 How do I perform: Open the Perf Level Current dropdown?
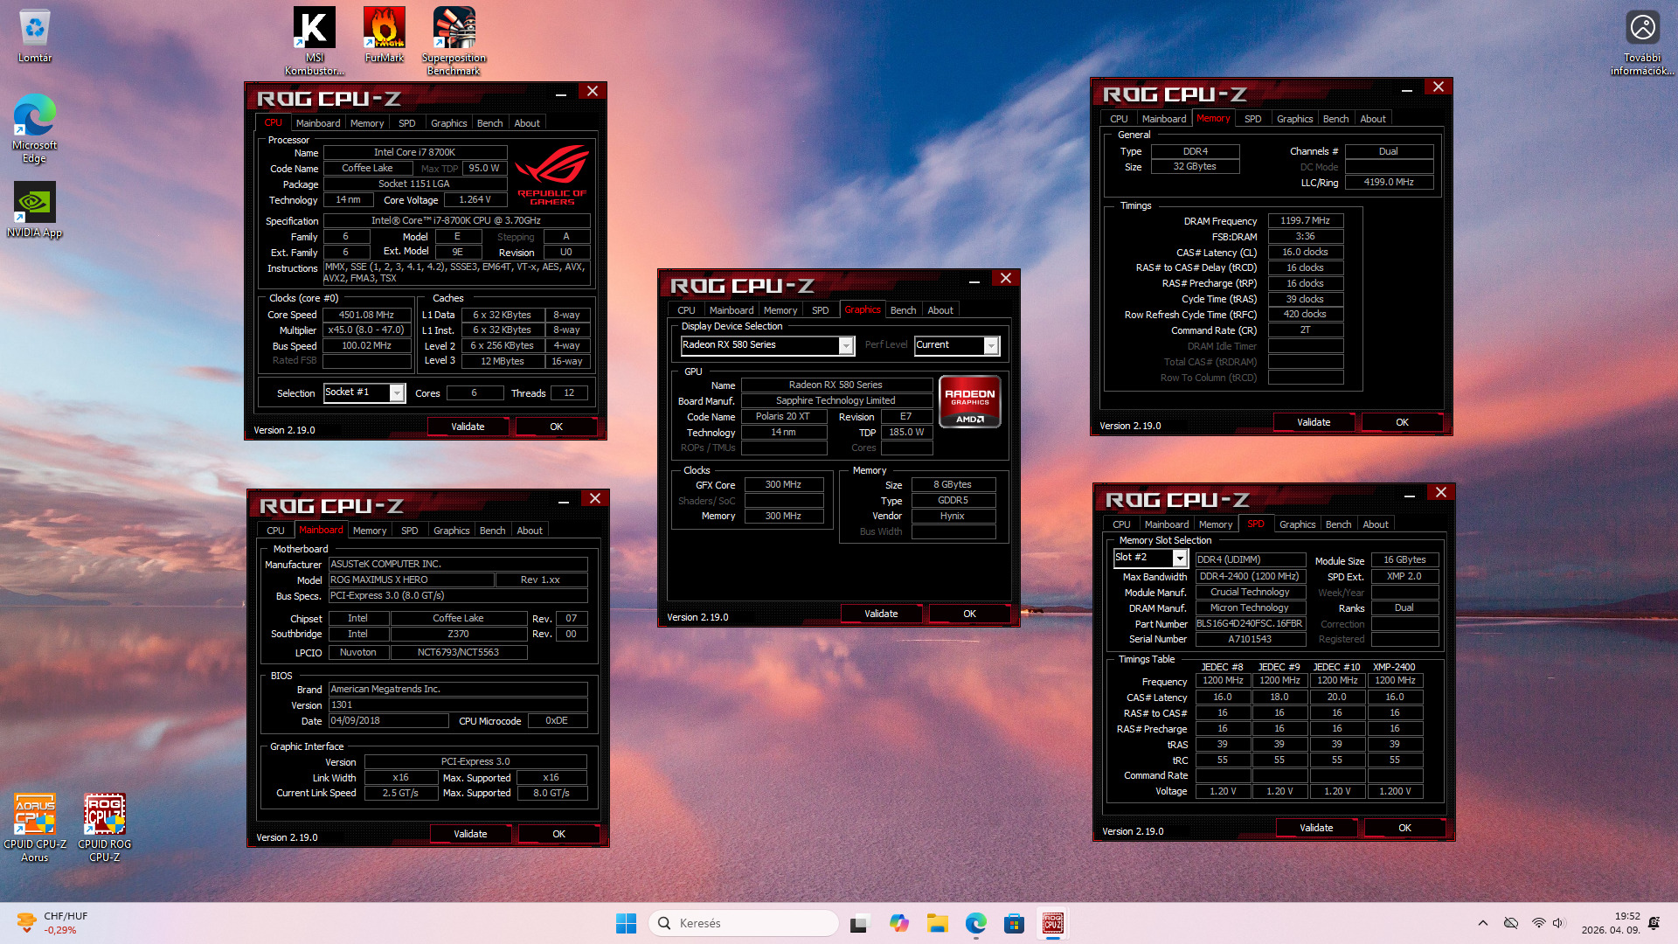(990, 346)
